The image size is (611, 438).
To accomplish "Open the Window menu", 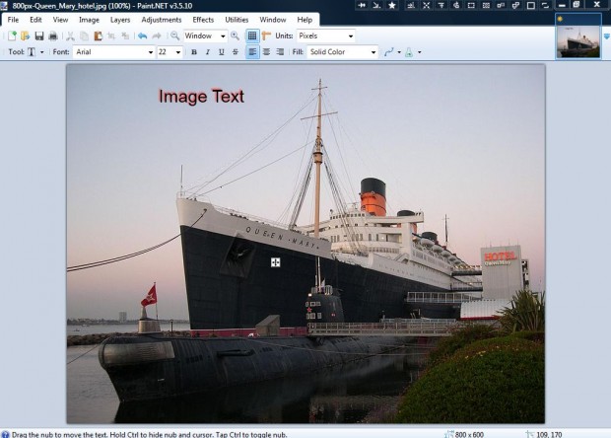I will 273,20.
